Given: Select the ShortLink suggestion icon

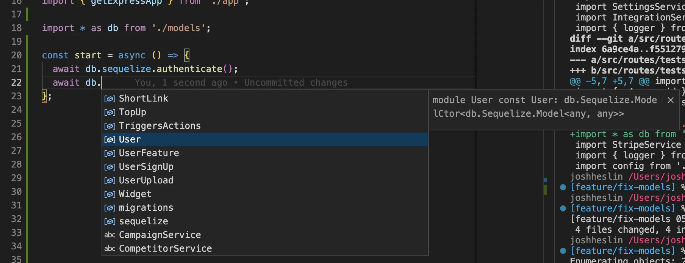Looking at the screenshot, I should pos(110,99).
